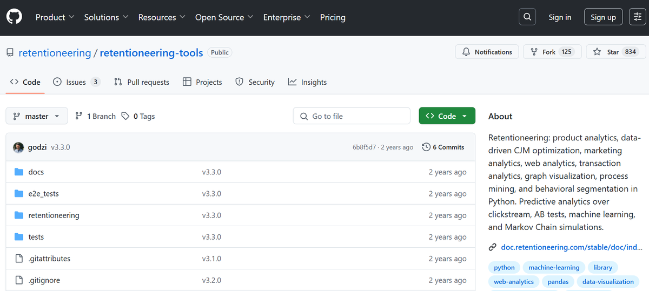Switch to the Insights tab
This screenshot has width=649, height=291.
[307, 82]
